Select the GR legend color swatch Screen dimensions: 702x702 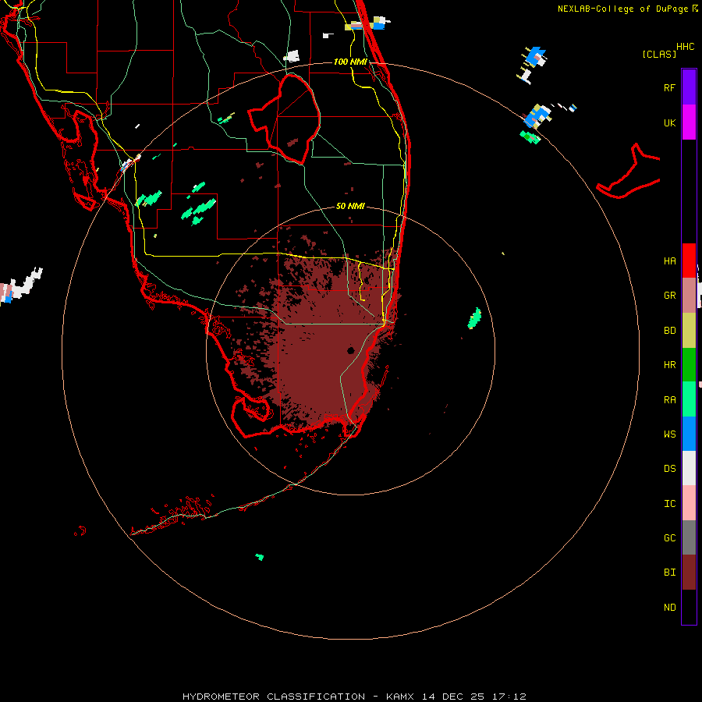689,295
